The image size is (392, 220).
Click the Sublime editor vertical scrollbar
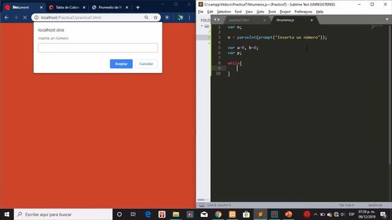point(390,95)
